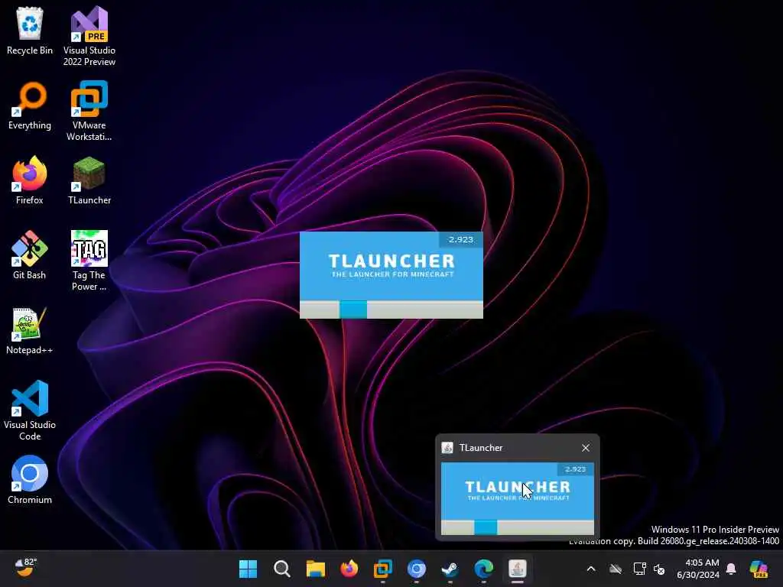Viewport: 783px width, 587px height.
Task: Click the Steam taskbar icon
Action: click(450, 569)
